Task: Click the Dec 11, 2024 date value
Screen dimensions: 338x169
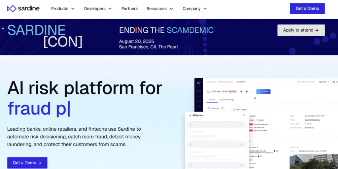Action: (x=315, y=116)
